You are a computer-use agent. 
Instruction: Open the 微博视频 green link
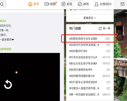click(x=6, y=49)
